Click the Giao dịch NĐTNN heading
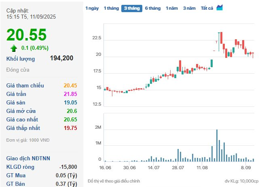The height and width of the screenshot is (187, 262). [x=28, y=158]
